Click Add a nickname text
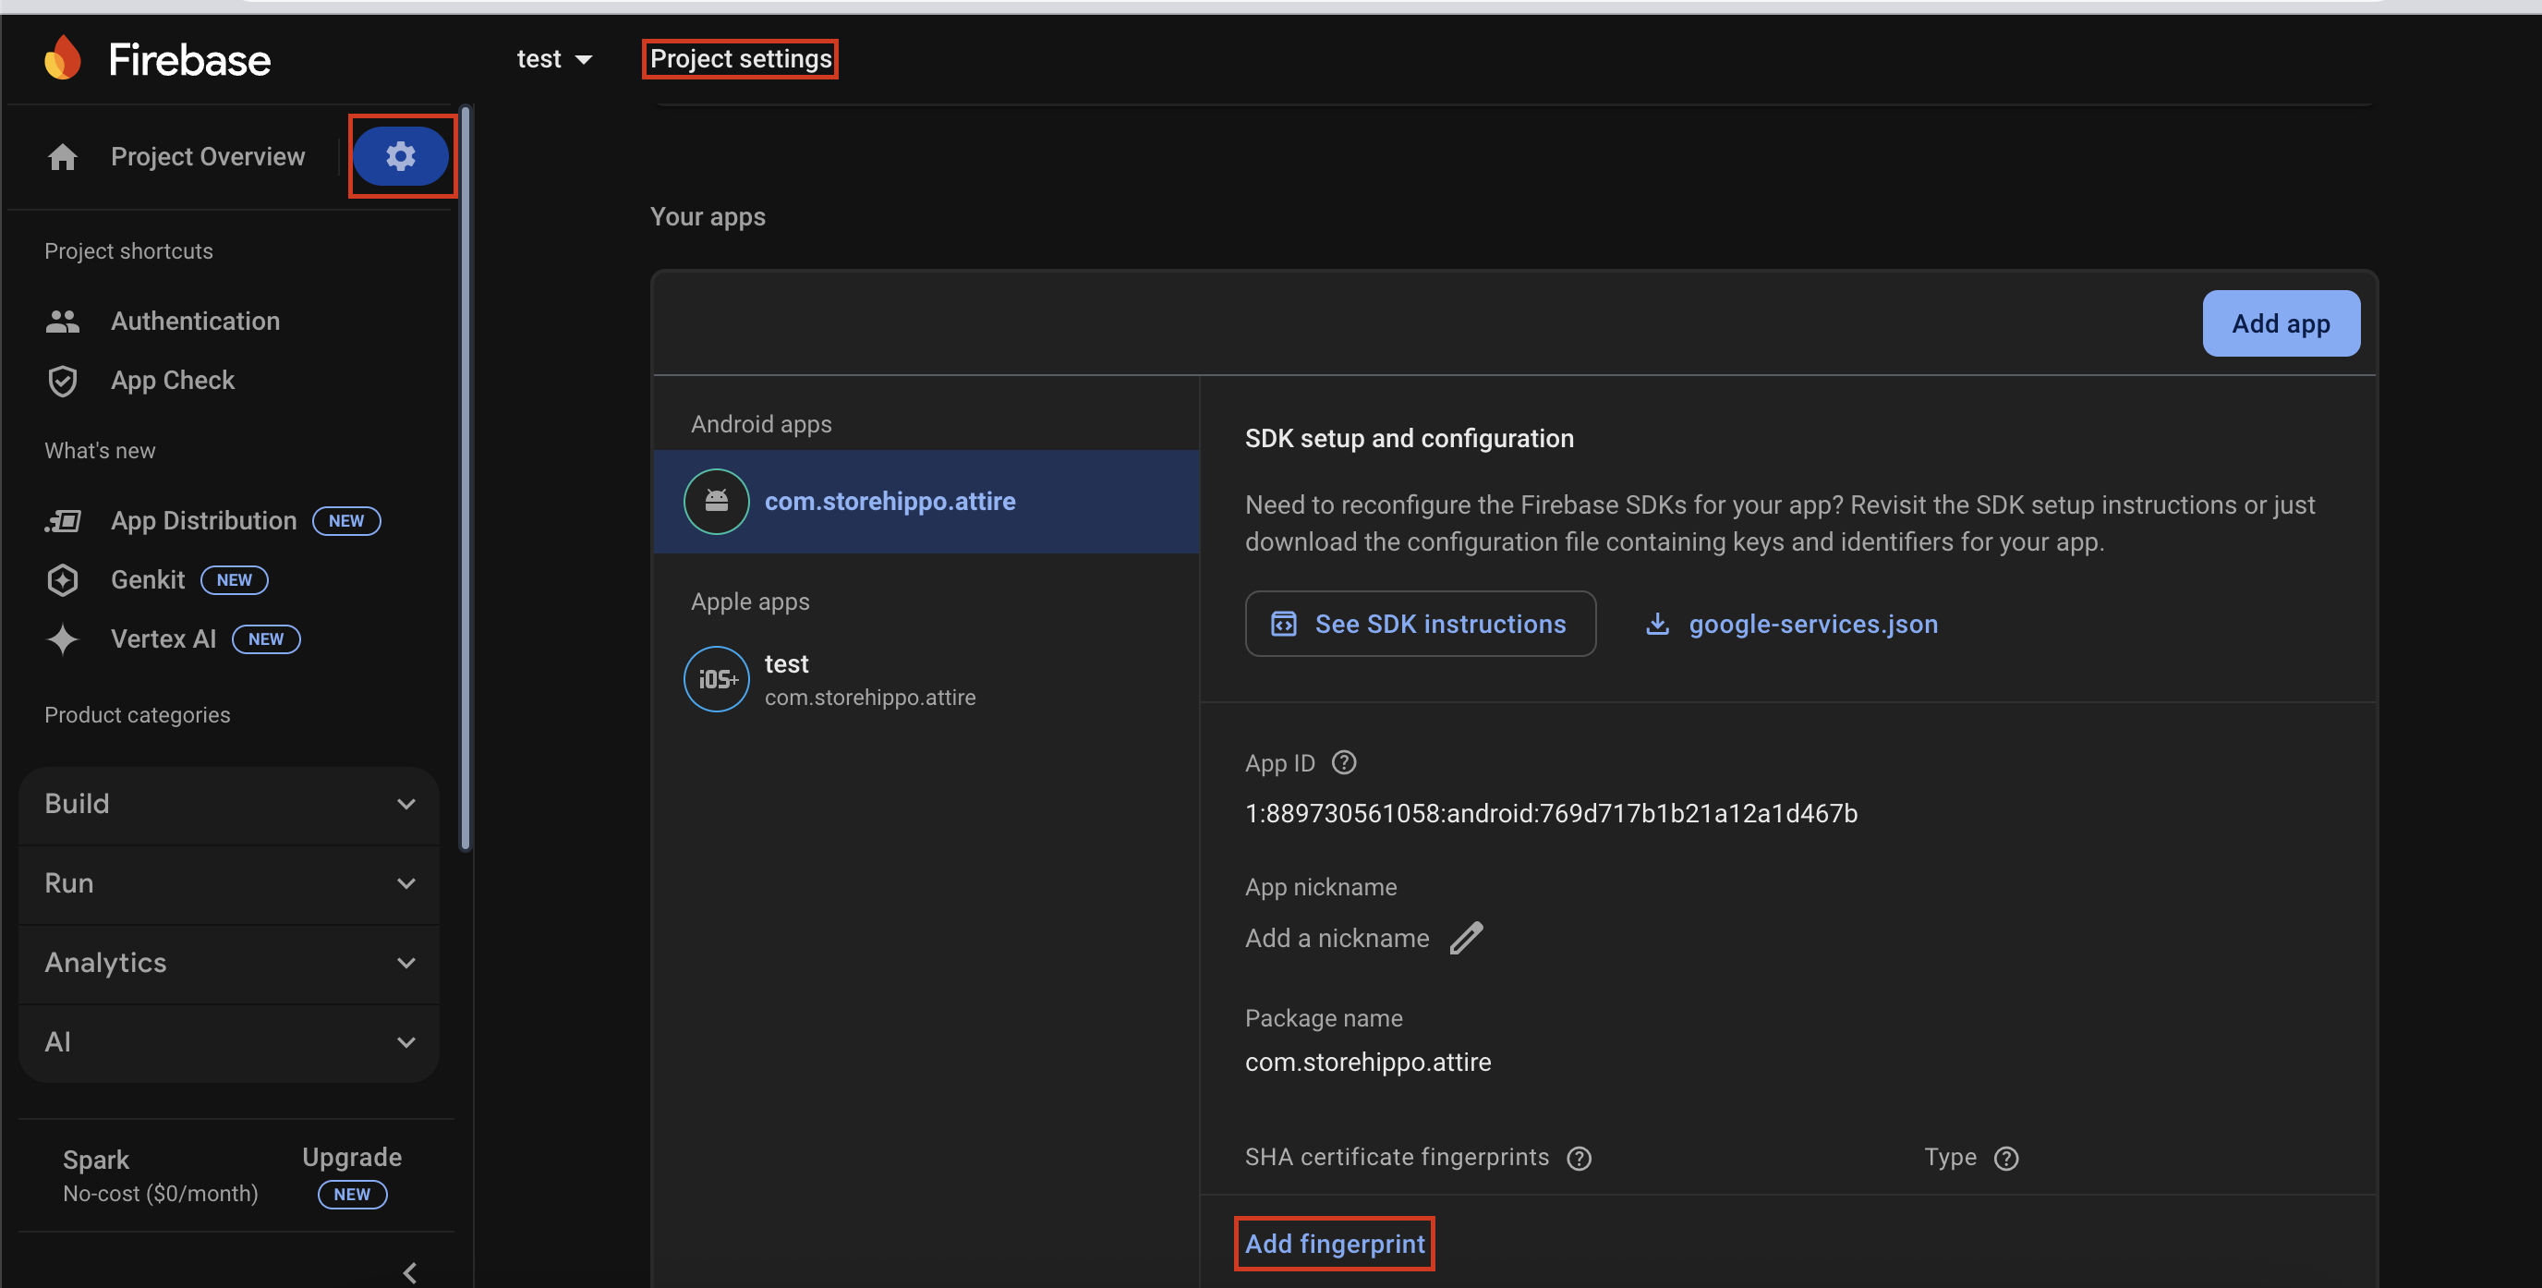 click(x=1338, y=938)
